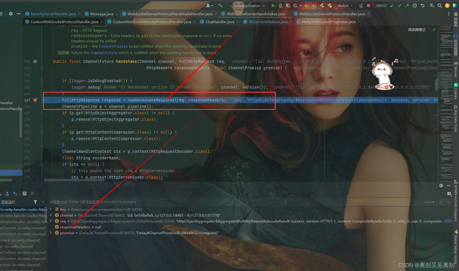Click the Git rollback undo icon
The image size is (459, 271).
coord(422,6)
